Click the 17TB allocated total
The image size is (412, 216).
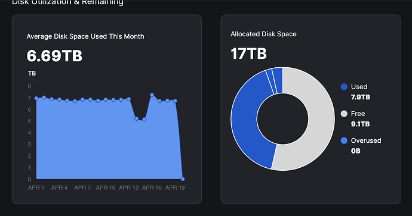248,54
